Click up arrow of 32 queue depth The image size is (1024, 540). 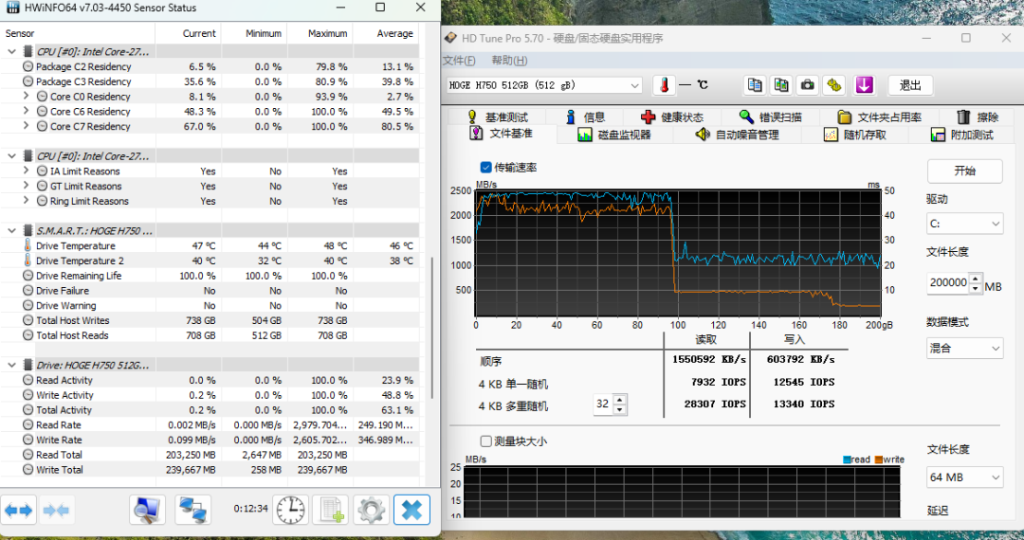620,399
